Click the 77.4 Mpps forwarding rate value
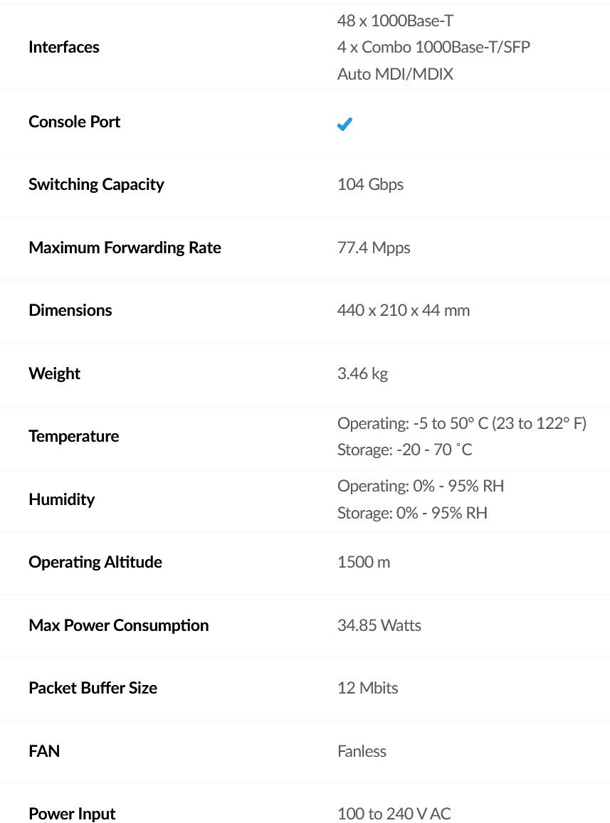 (x=374, y=248)
